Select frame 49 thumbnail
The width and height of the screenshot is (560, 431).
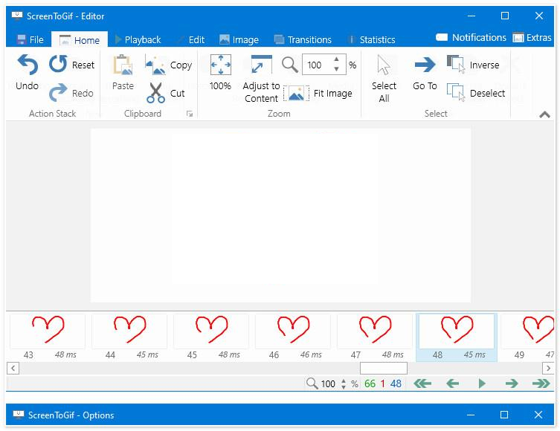point(527,337)
